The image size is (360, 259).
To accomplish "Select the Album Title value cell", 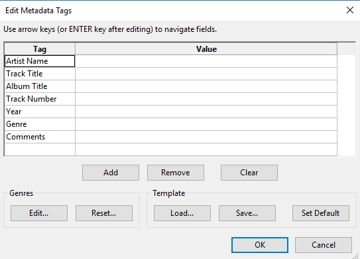I will tap(206, 86).
